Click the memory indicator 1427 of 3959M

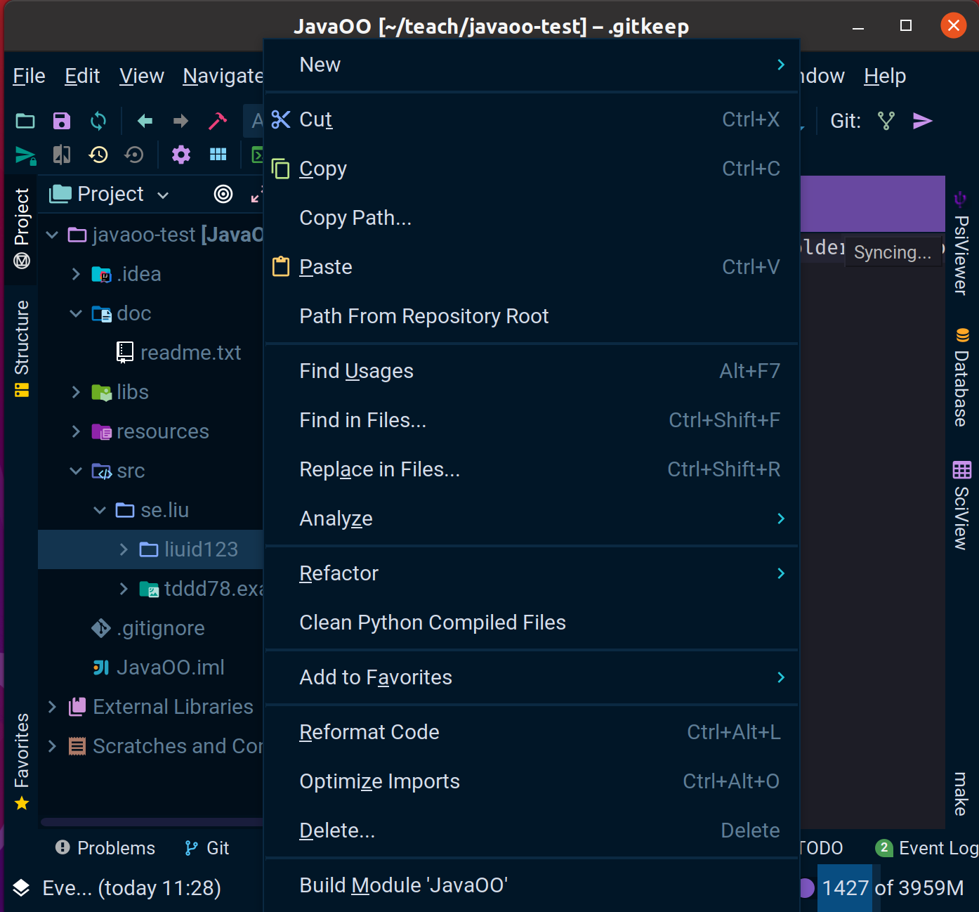point(893,888)
